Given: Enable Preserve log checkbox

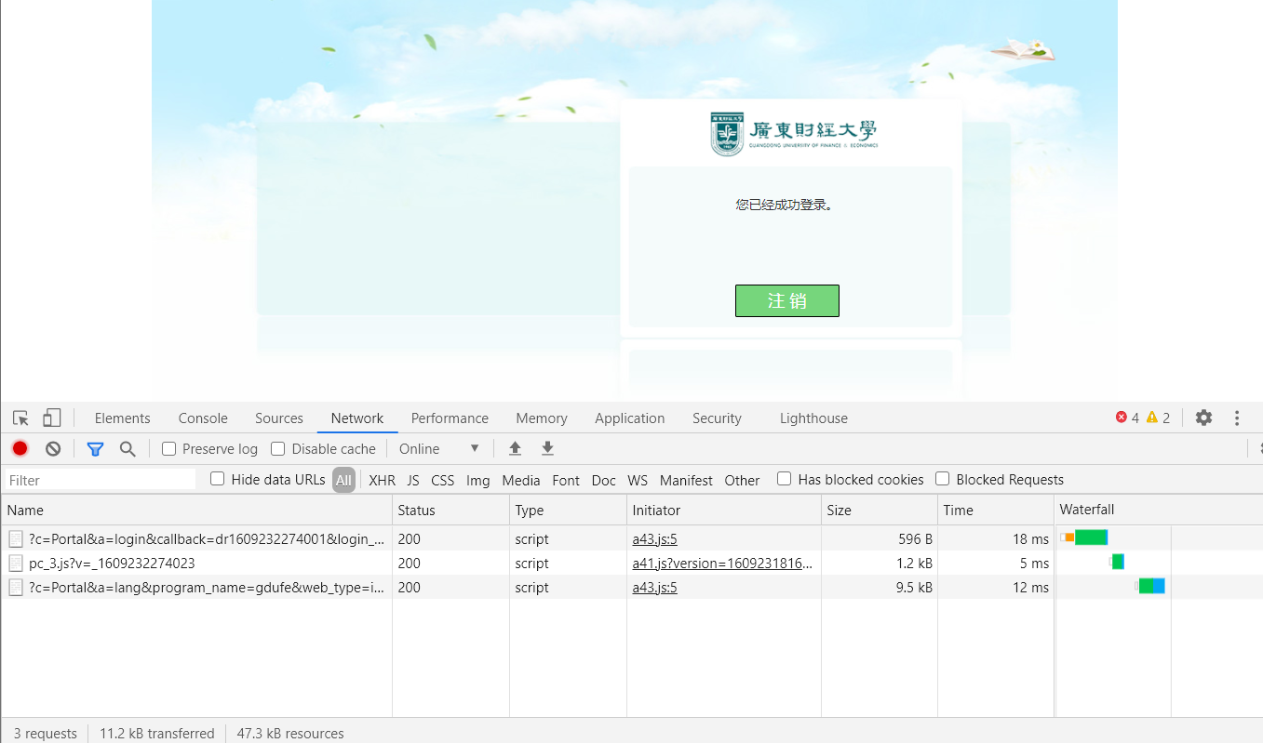Looking at the screenshot, I should pyautogui.click(x=168, y=449).
